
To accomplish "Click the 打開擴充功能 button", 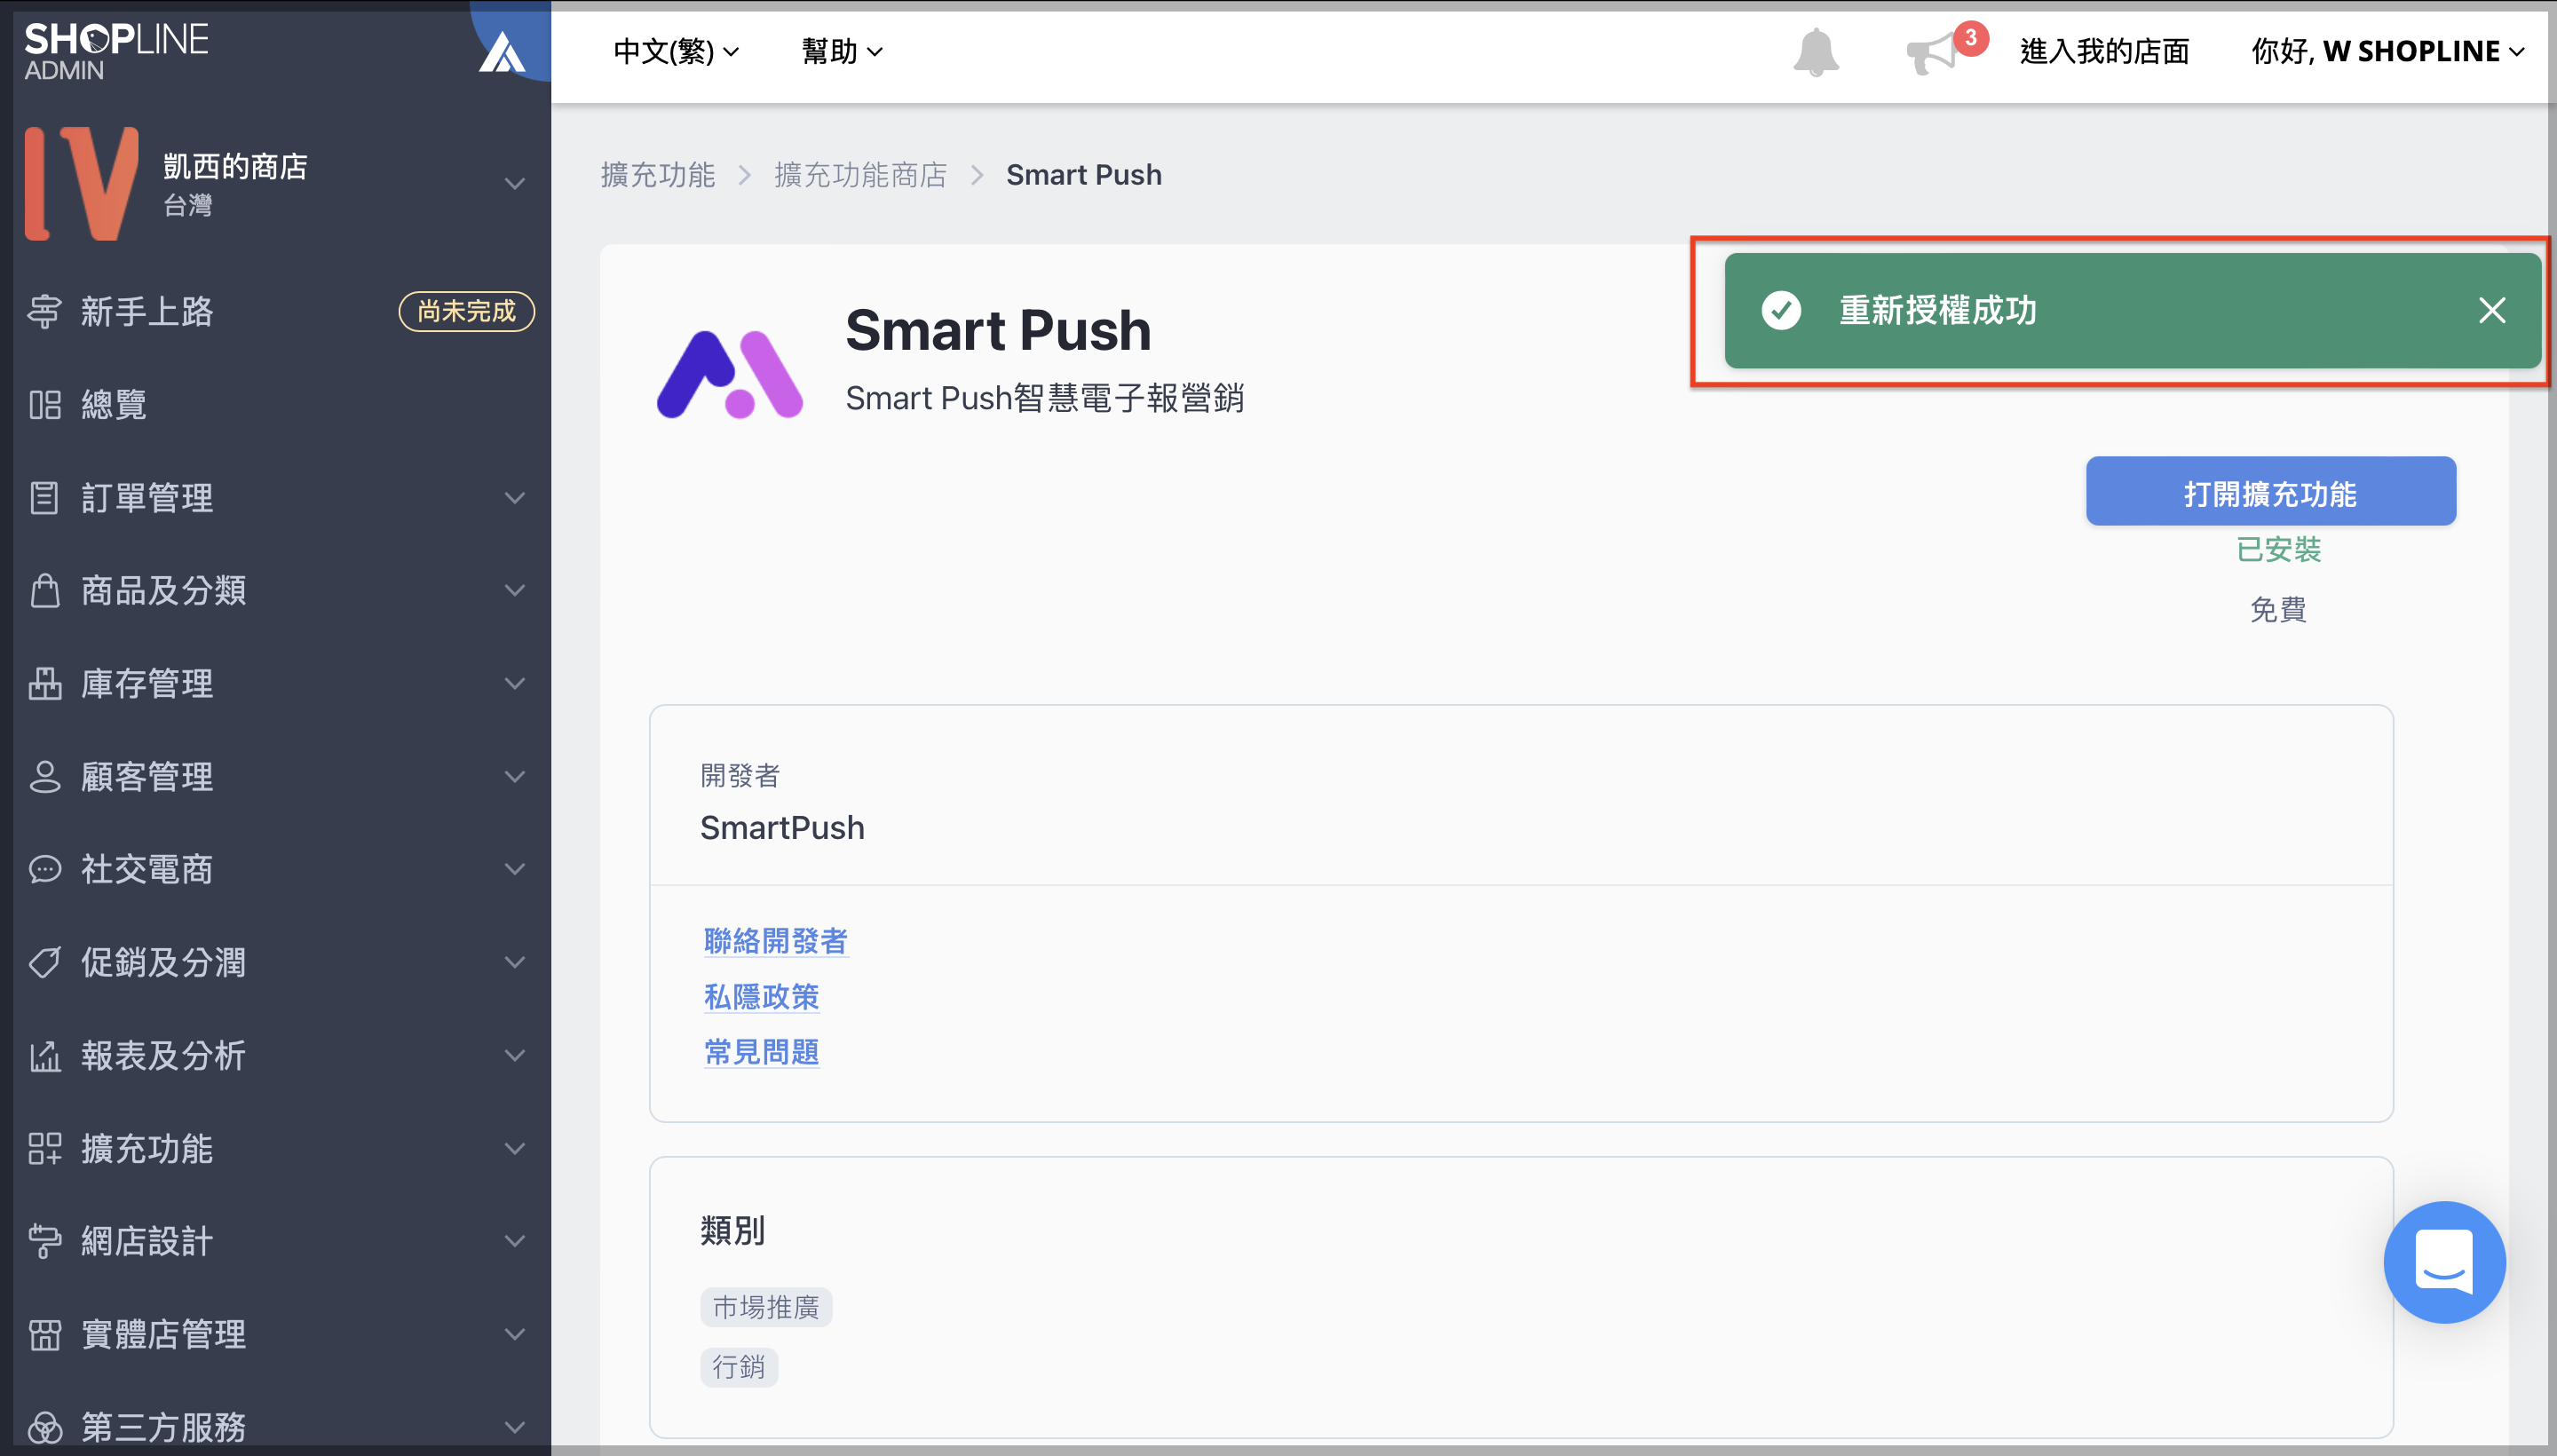I will coord(2269,492).
